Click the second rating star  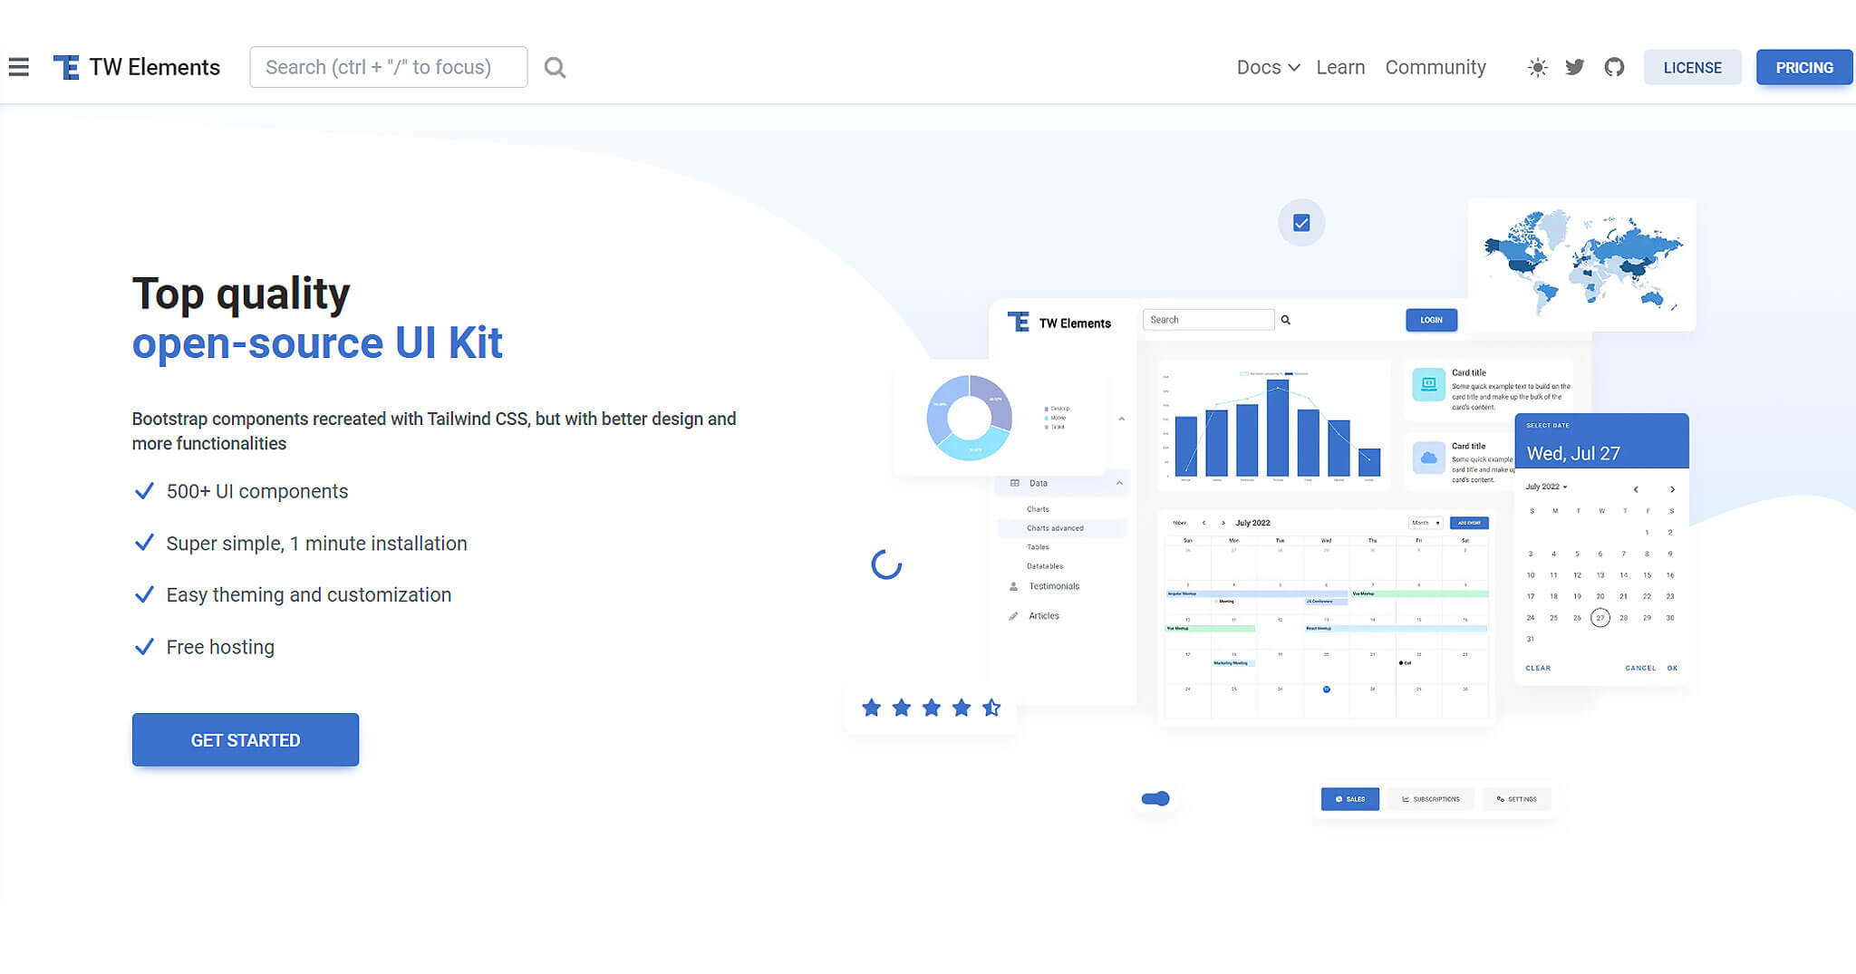[x=901, y=708]
